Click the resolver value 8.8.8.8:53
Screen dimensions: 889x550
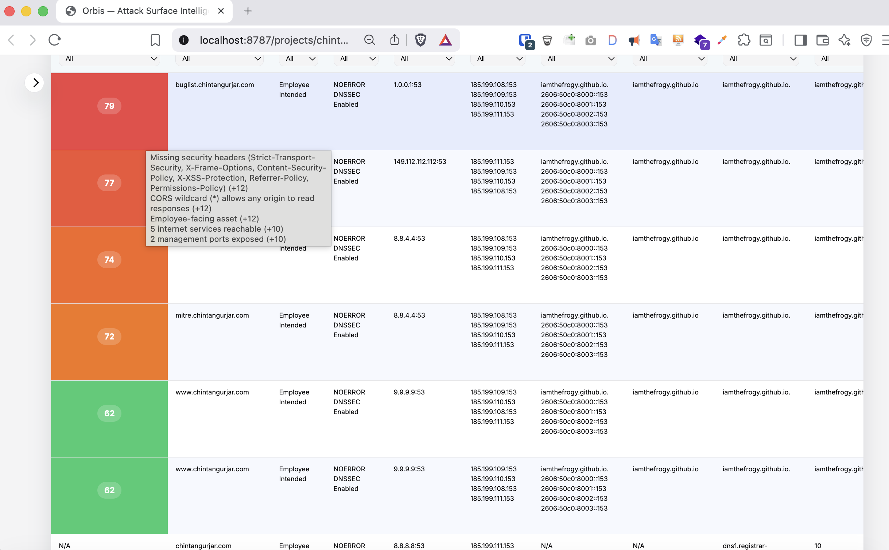point(409,546)
